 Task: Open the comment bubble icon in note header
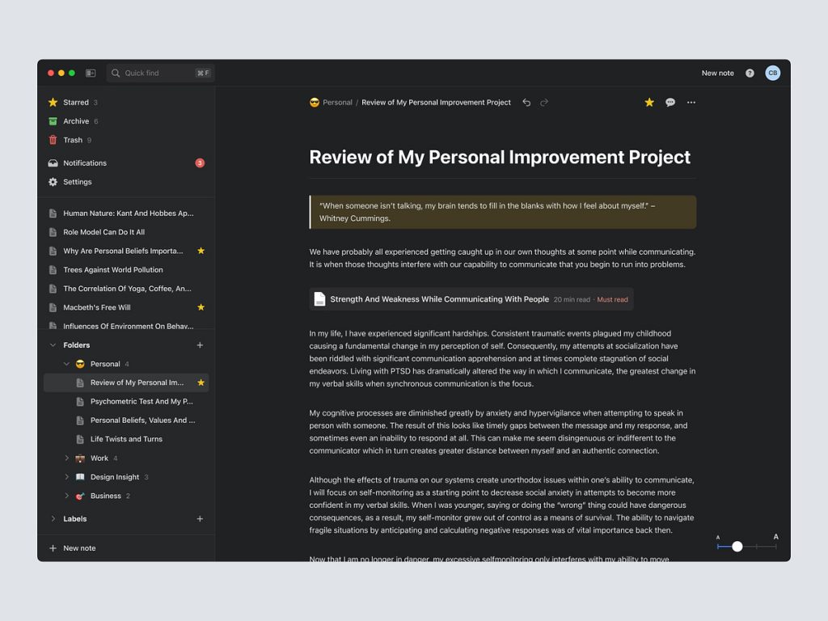click(x=670, y=103)
